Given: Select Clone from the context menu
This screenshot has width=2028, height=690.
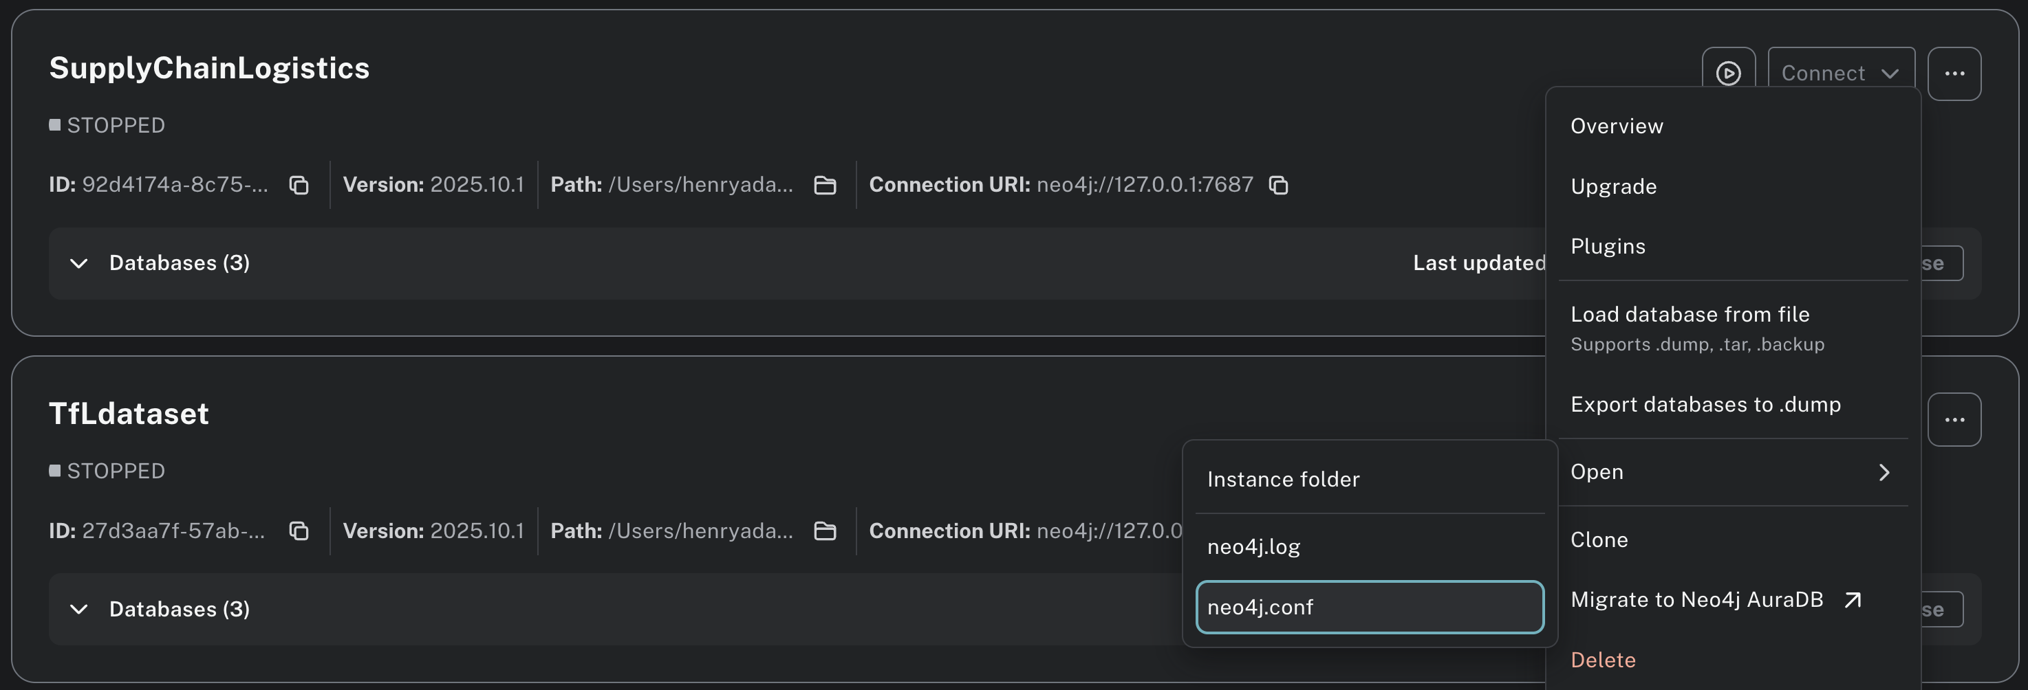Looking at the screenshot, I should (x=1599, y=539).
